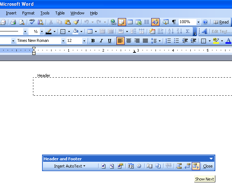Toggle Center alignment

click(129, 41)
